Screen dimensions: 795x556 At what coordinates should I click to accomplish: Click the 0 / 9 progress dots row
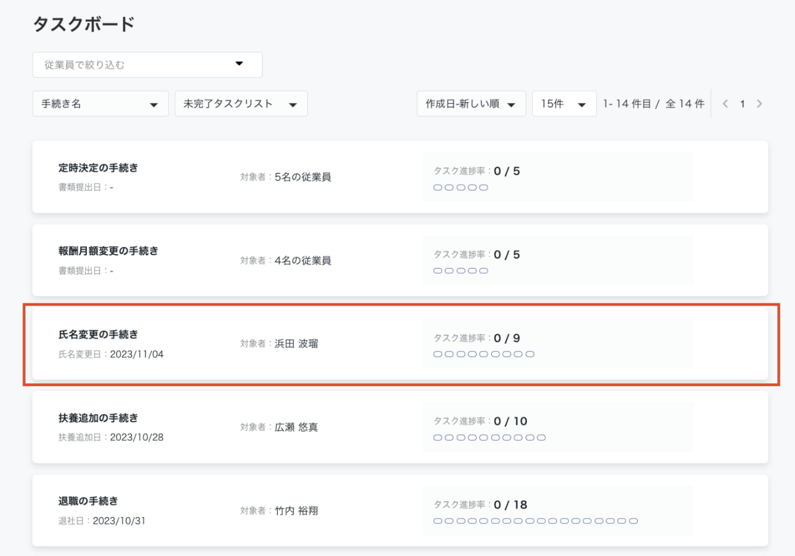tap(484, 354)
